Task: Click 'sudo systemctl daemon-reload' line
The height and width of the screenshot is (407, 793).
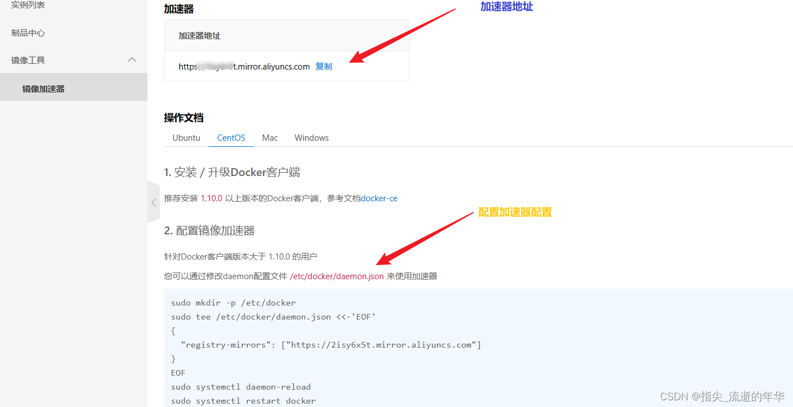Action: (x=241, y=387)
